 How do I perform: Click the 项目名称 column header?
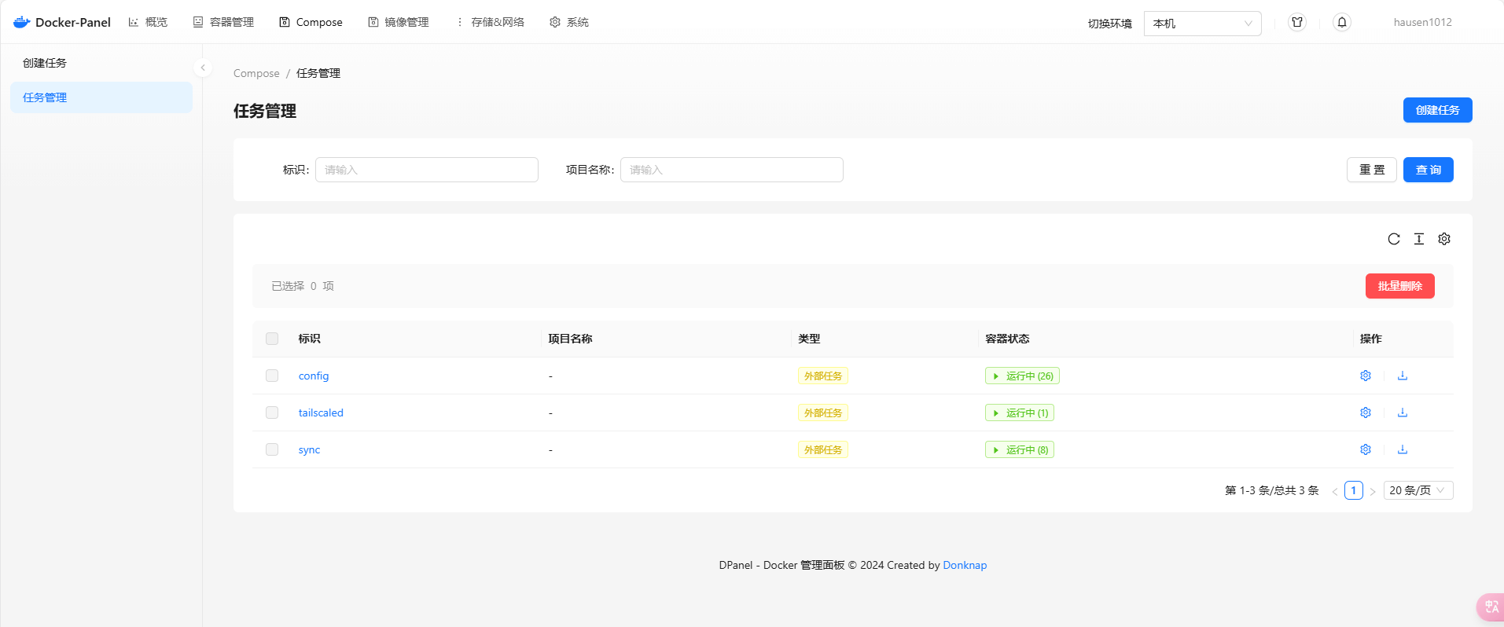[570, 339]
